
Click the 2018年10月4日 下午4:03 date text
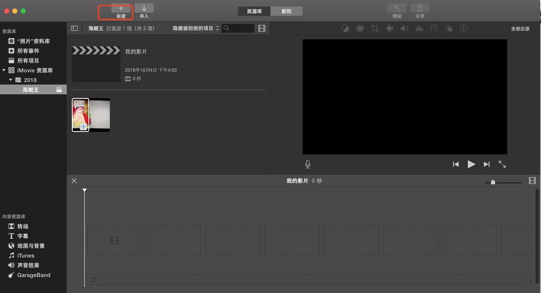point(151,70)
